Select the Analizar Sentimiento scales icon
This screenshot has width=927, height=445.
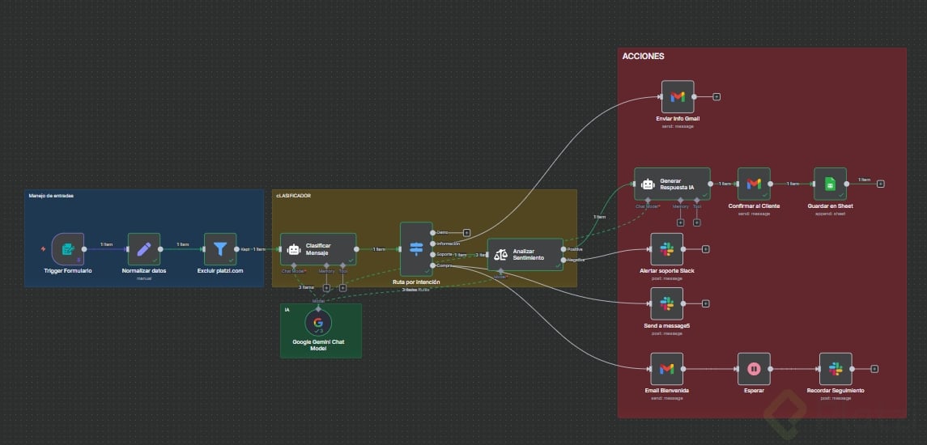click(501, 255)
